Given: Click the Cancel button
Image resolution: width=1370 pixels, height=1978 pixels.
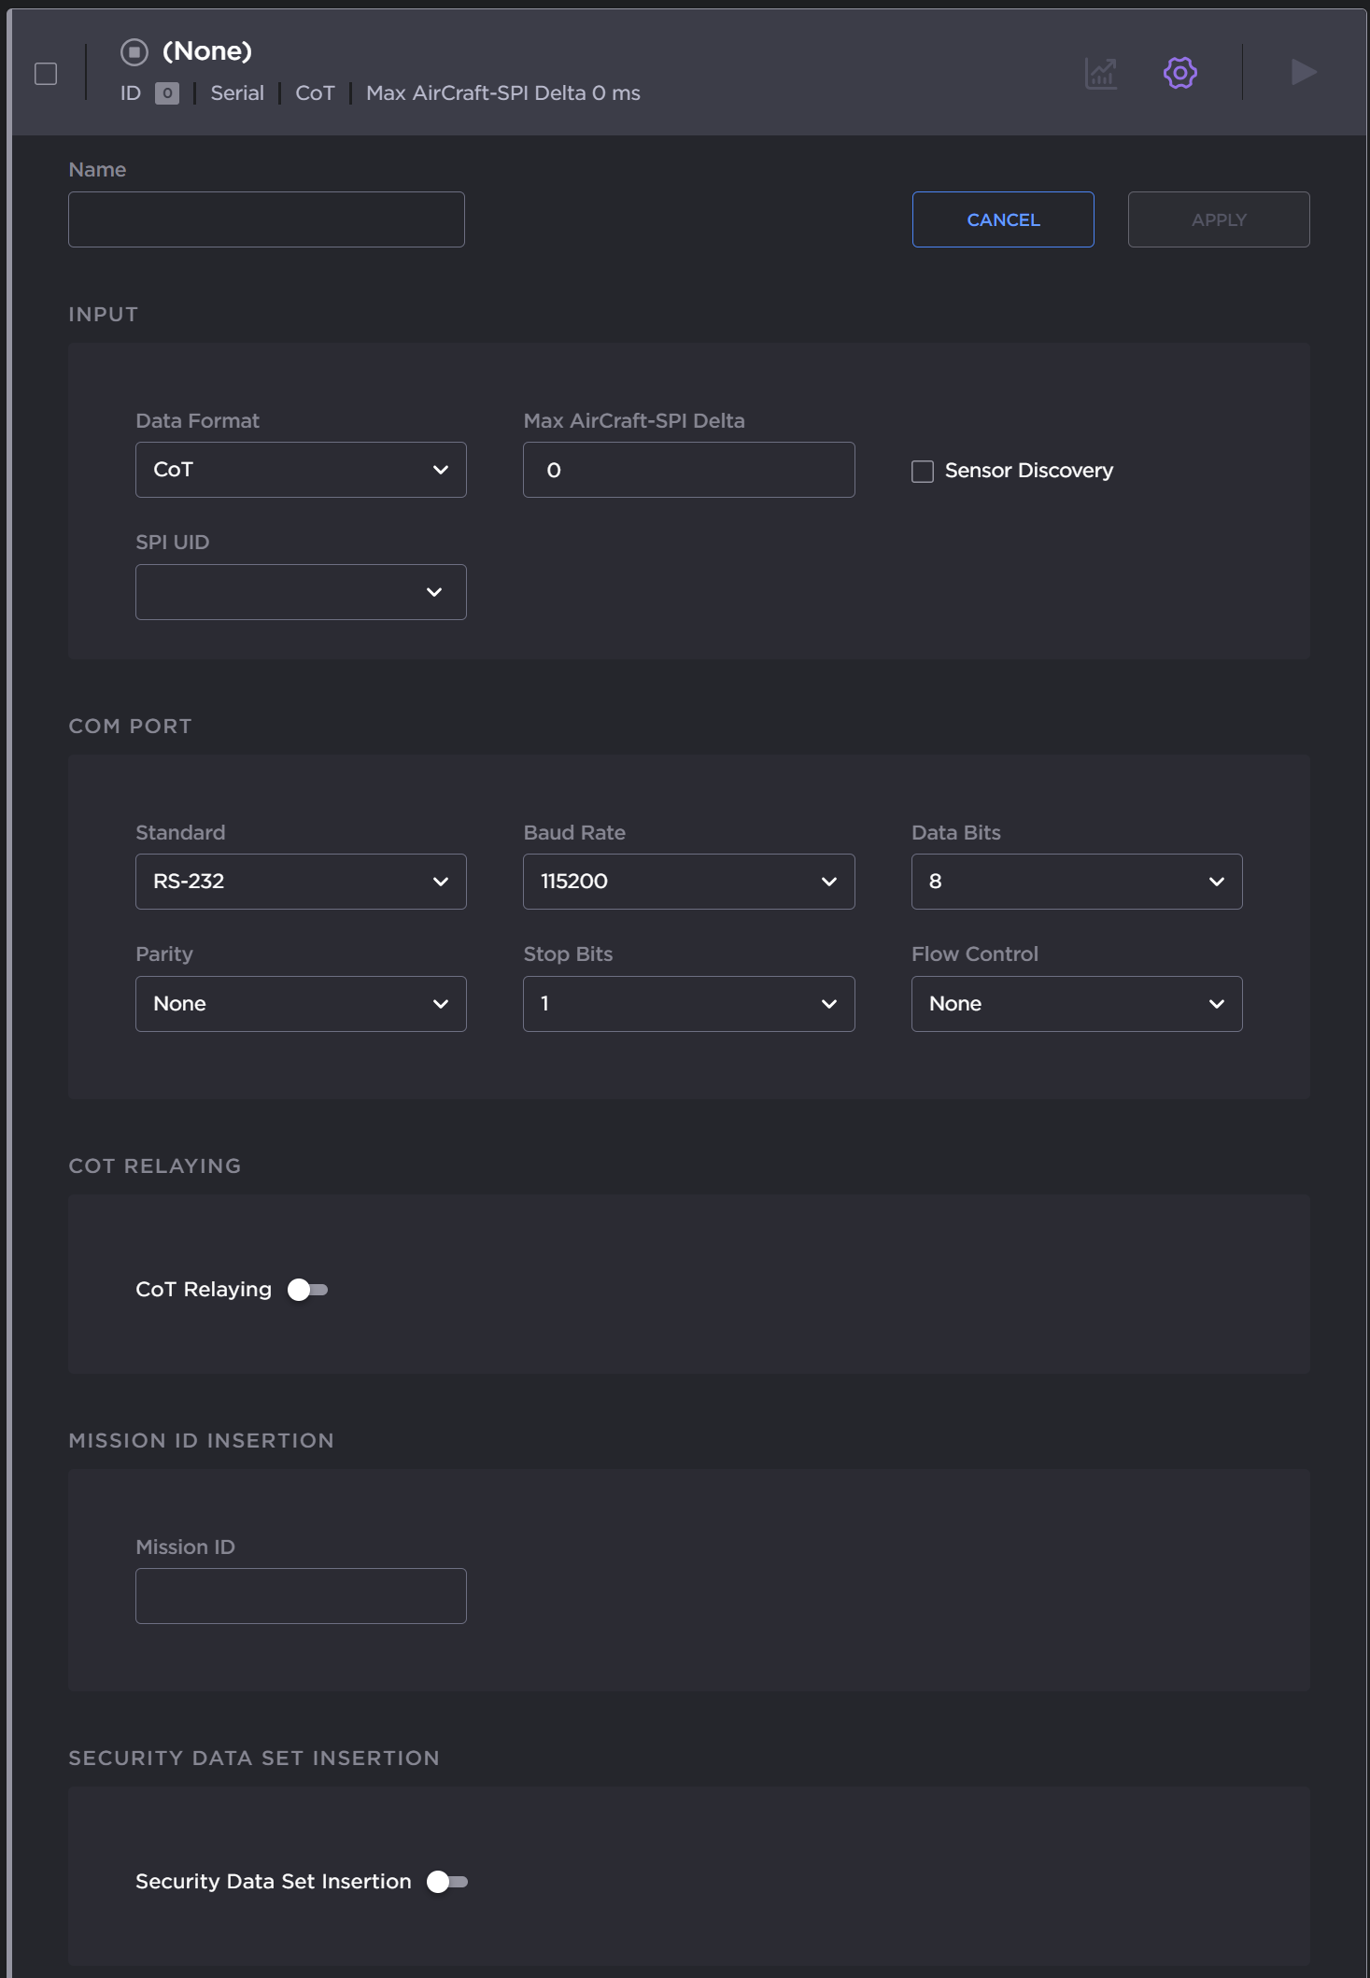Looking at the screenshot, I should pos(1002,219).
